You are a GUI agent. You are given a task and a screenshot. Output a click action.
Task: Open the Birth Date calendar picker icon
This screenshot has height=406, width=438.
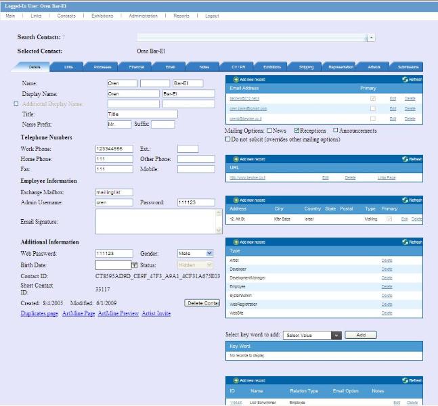pyautogui.click(x=135, y=265)
